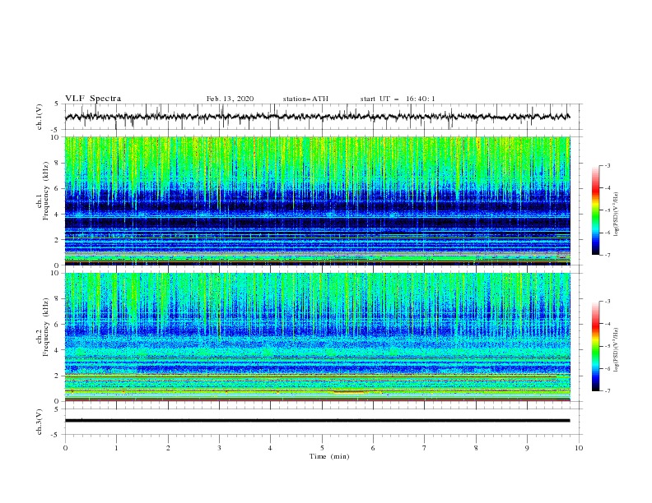This screenshot has width=652, height=503.
Task: Select the date text "Feb. 13, 2020"
Action: [x=230, y=99]
